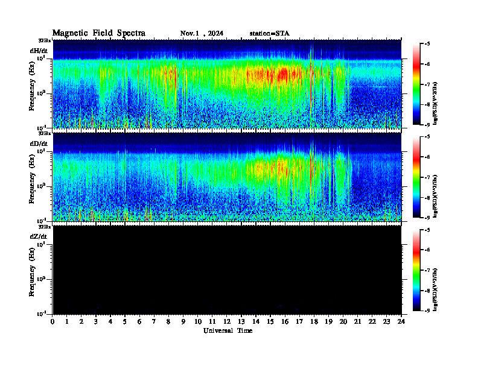Click the "4" hour tick on the time axis
478x369 pixels.
pos(110,321)
